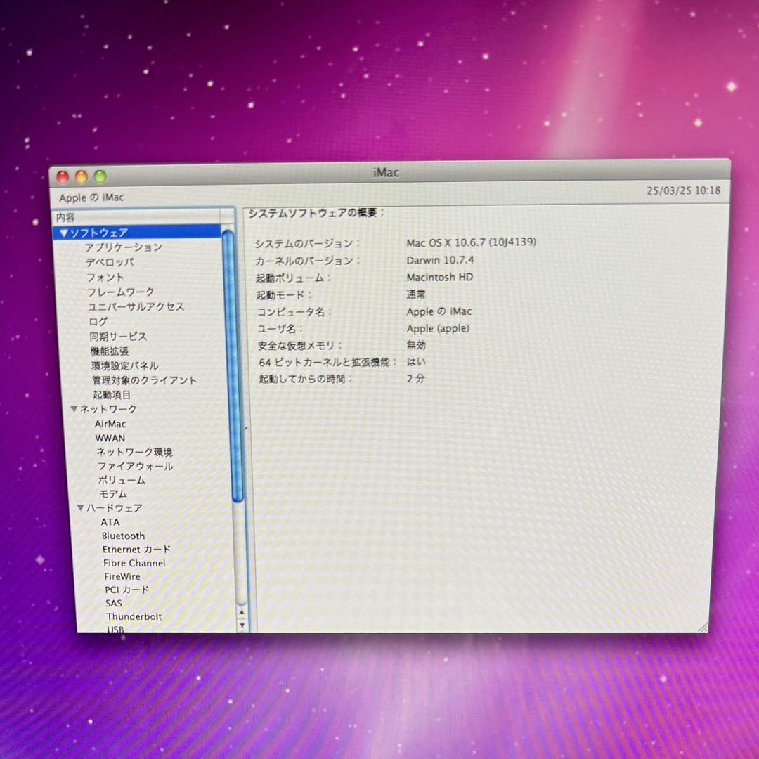
Task: Select ATA under hardware
Action: tap(110, 522)
